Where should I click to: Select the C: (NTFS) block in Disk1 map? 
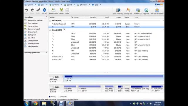point(114,79)
